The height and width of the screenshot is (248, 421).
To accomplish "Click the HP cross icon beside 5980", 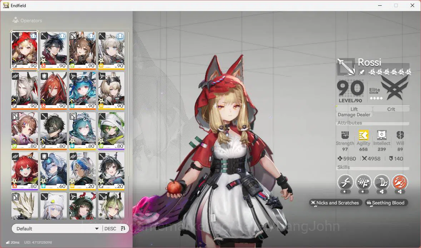I will [340, 159].
